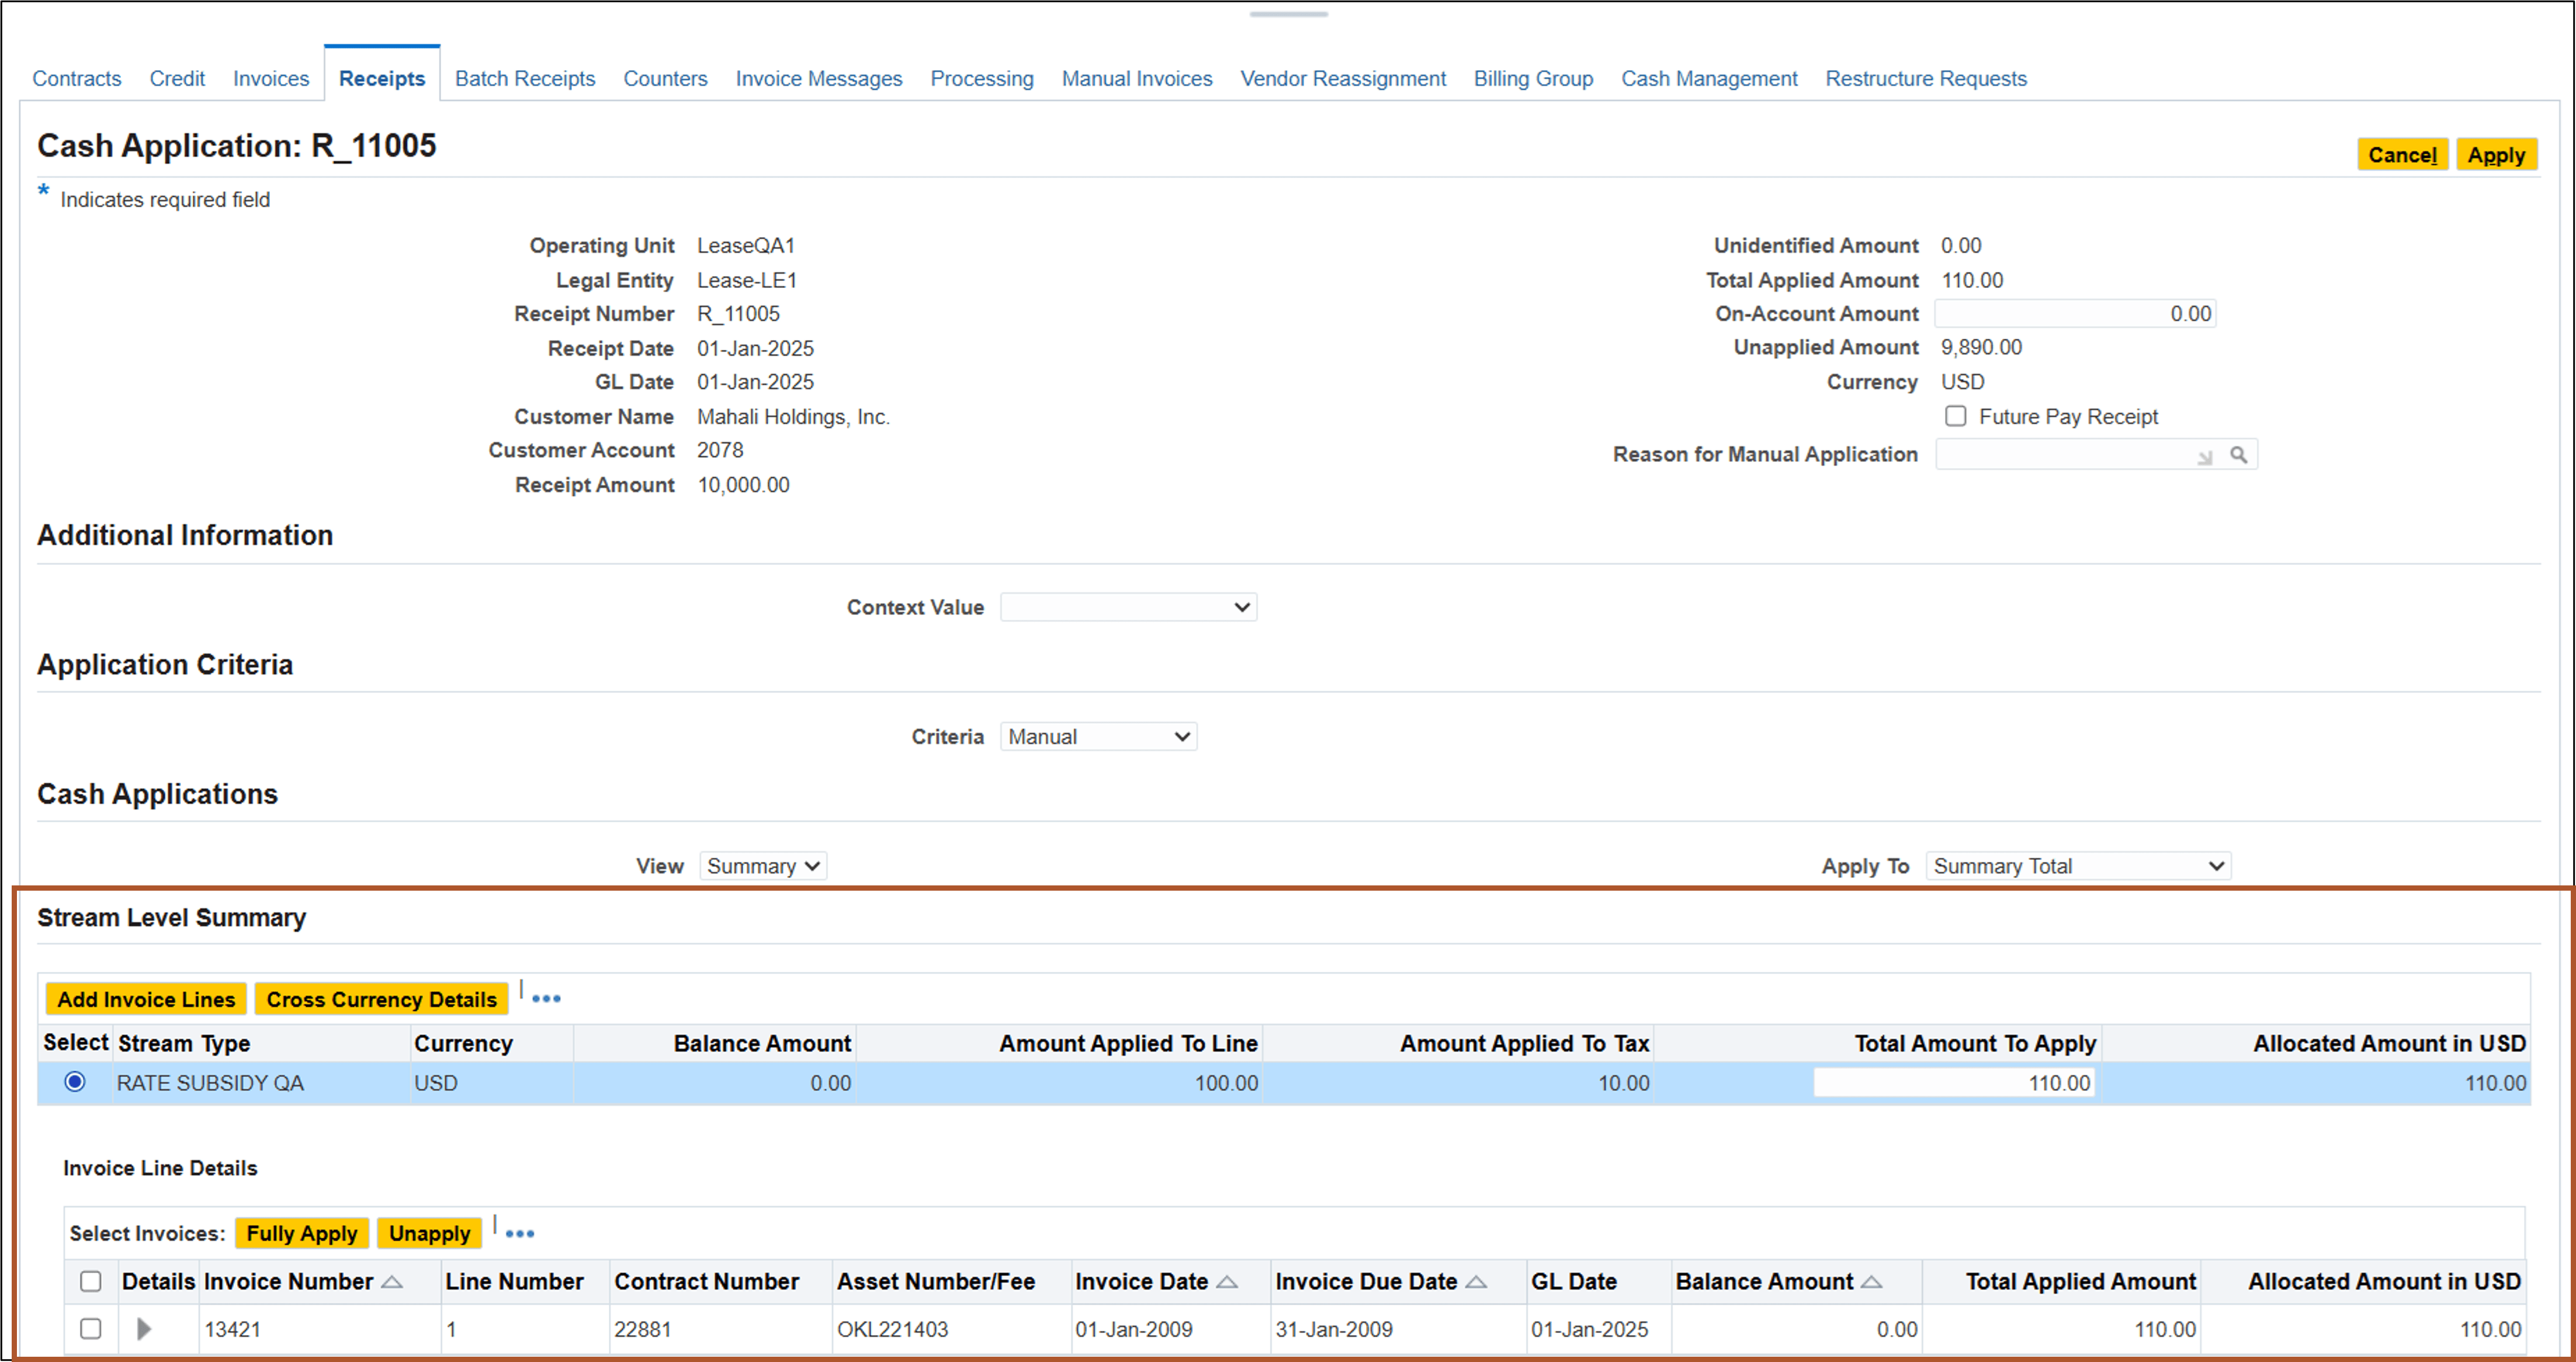Click the Fully Apply button

coord(301,1232)
